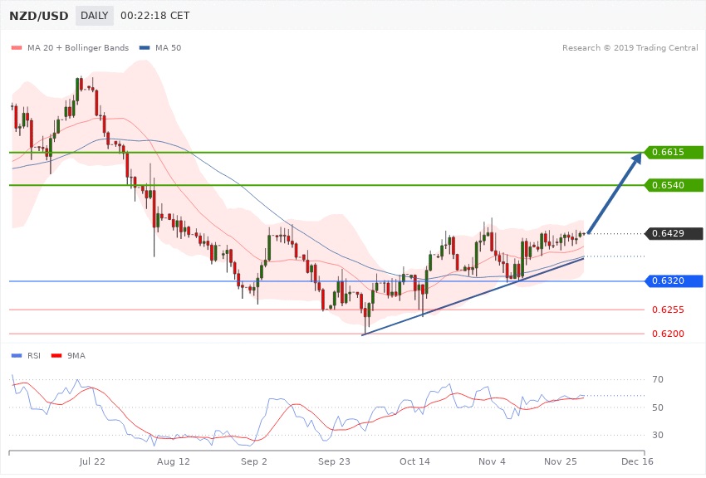Click the red 9MA legend swatch
This screenshot has width=706, height=478.
(x=56, y=356)
